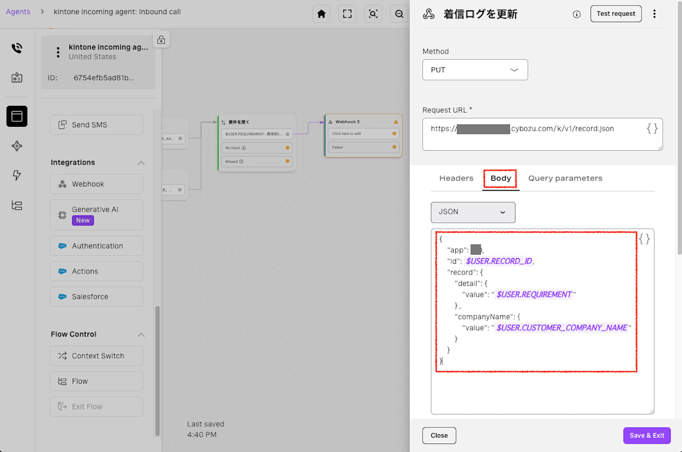Image resolution: width=682 pixels, height=452 pixels.
Task: Collapse the Flow Control section
Action: (141, 334)
